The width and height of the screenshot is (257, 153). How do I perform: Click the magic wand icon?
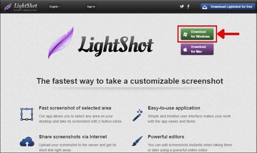click(x=137, y=115)
